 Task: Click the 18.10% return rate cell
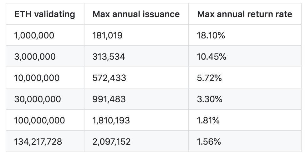point(211,35)
